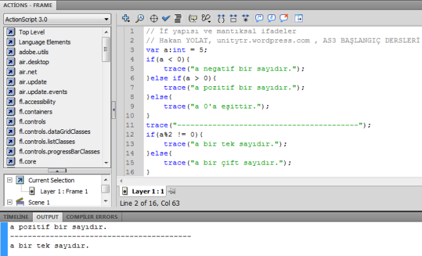The width and height of the screenshot is (422, 256).
Task: Click the toolbox list scroll down arrow
Action: (106, 163)
